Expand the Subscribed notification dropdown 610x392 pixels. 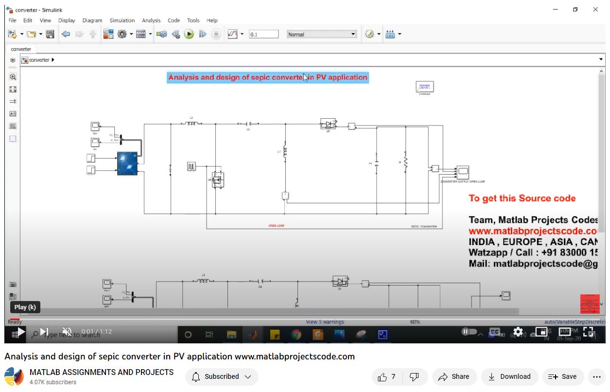(222, 376)
